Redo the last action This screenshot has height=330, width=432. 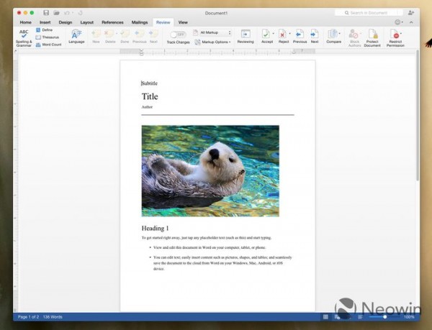(81, 13)
